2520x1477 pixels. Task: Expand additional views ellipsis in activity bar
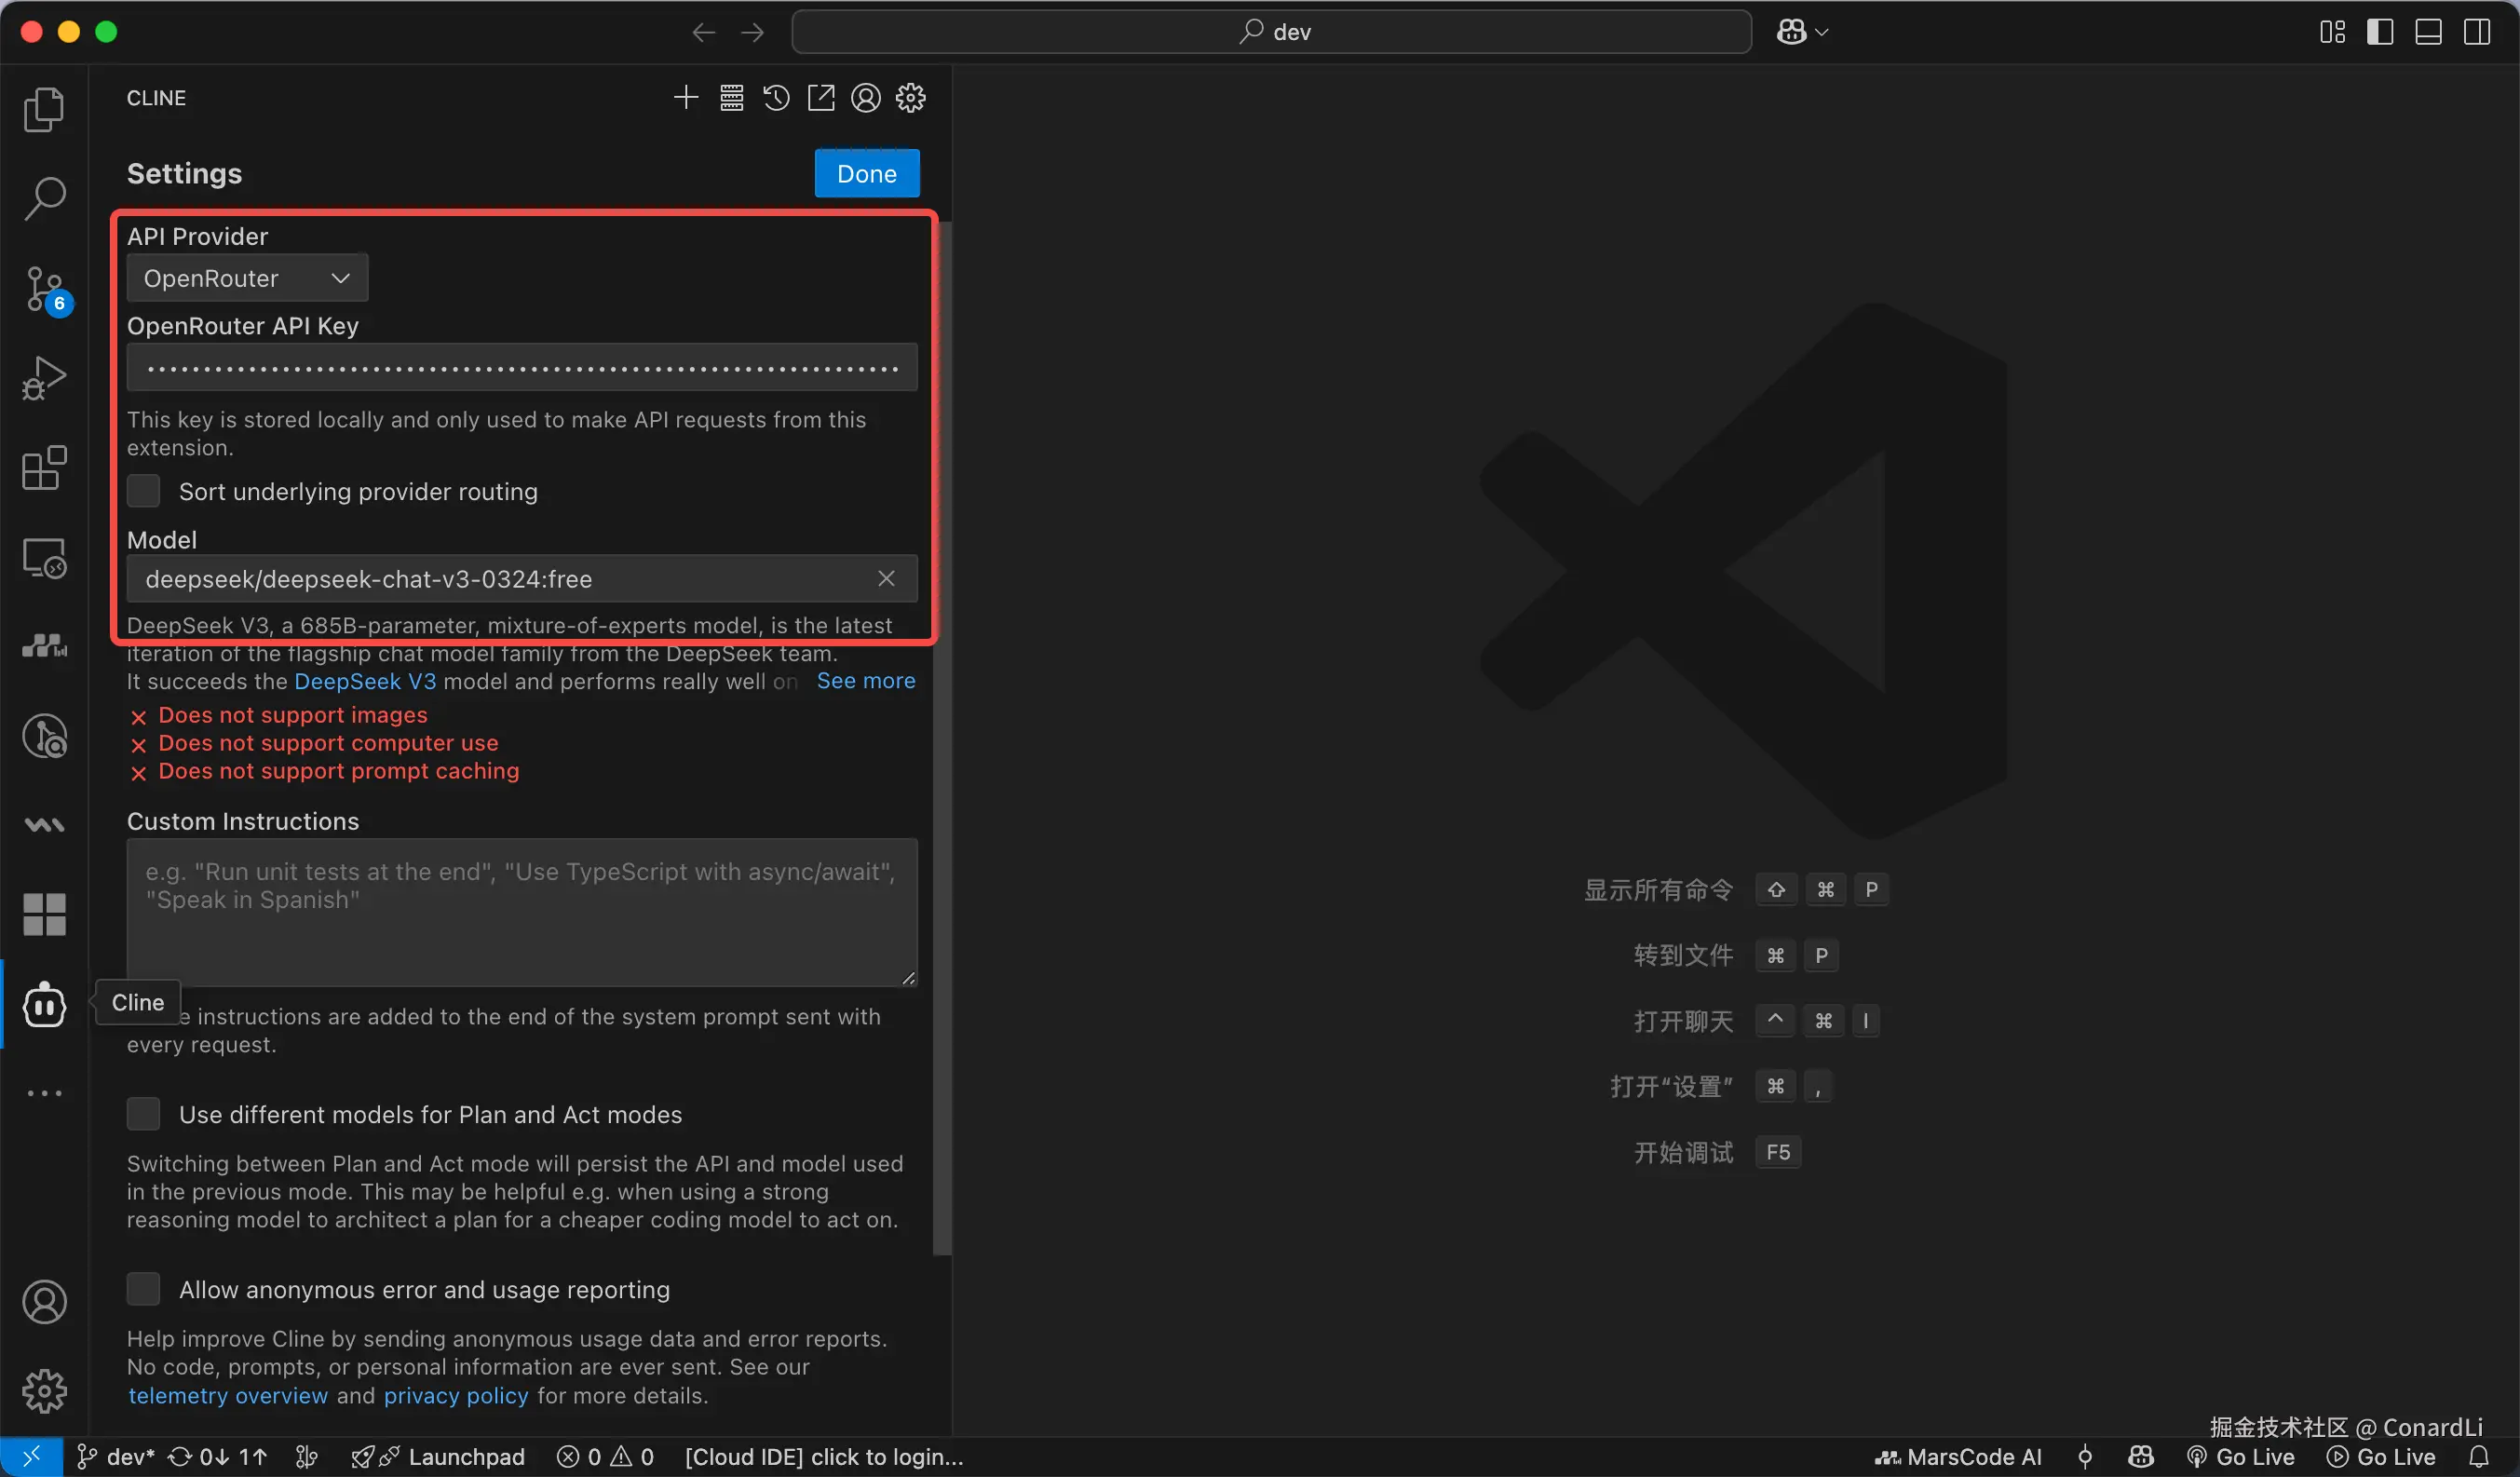click(44, 1093)
